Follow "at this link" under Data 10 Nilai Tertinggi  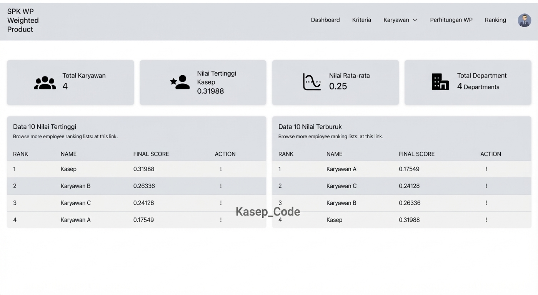tap(106, 136)
